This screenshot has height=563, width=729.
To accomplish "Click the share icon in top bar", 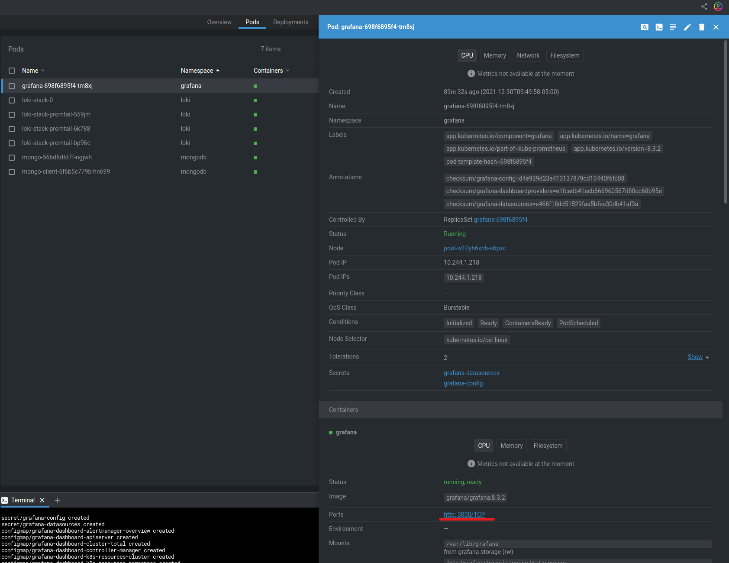I will [704, 6].
